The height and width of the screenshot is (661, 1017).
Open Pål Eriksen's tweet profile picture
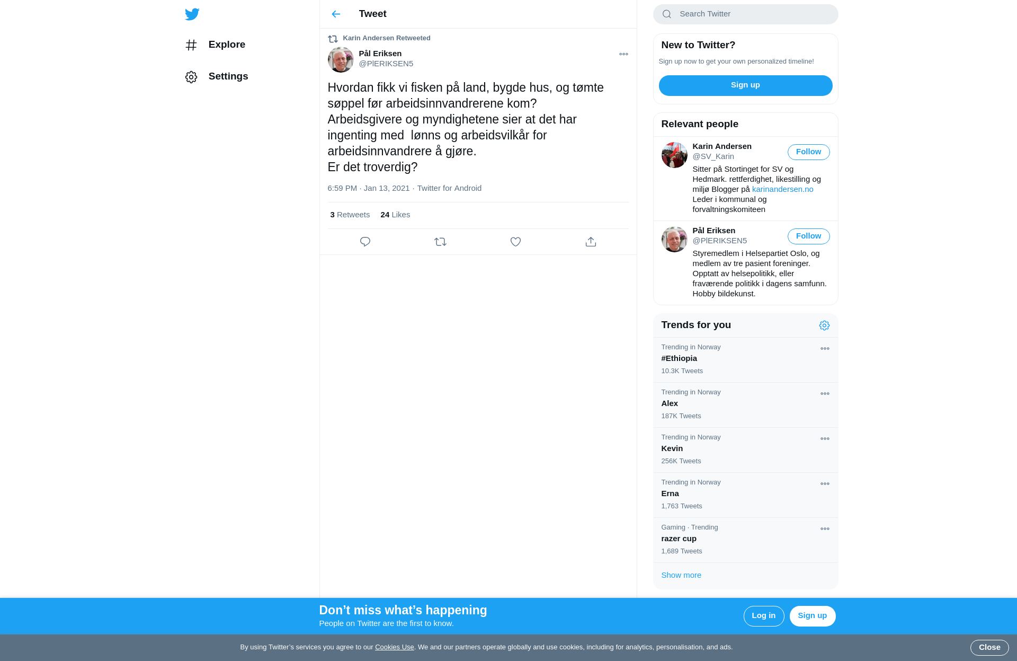[x=341, y=59]
